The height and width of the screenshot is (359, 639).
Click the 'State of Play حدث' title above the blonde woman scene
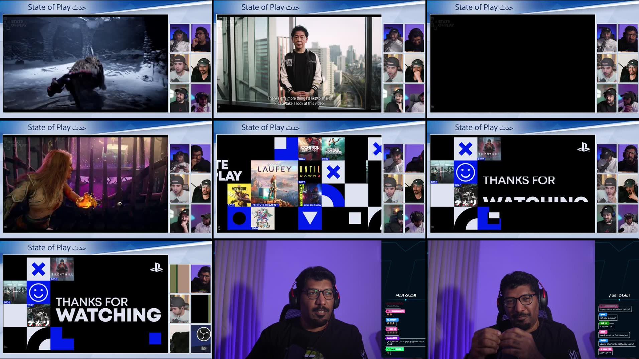[57, 128]
